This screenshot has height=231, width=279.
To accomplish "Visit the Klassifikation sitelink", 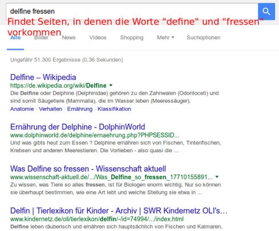I will tap(114, 109).
